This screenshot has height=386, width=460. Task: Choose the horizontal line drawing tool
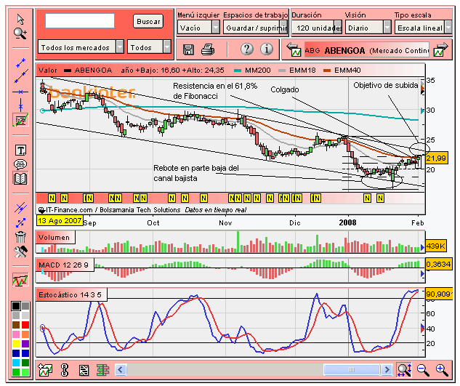click(x=20, y=92)
